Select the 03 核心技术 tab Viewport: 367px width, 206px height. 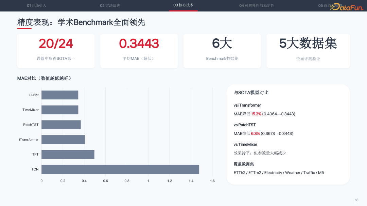pyautogui.click(x=183, y=5)
